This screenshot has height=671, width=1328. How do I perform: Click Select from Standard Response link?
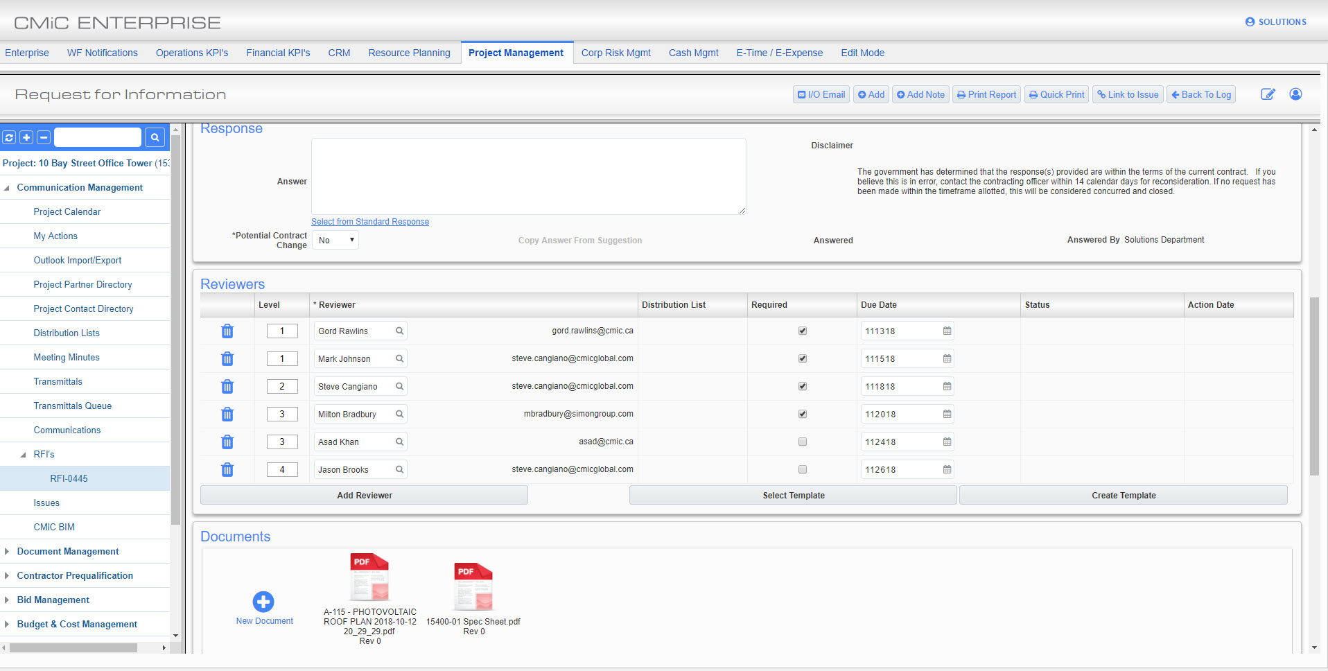coord(369,222)
